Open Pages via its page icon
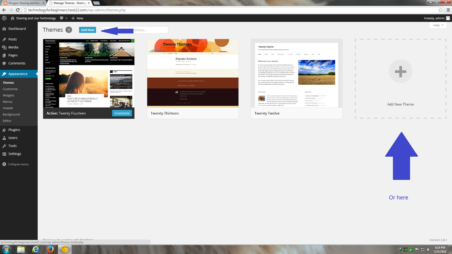Image resolution: width=452 pixels, height=254 pixels. coord(4,55)
